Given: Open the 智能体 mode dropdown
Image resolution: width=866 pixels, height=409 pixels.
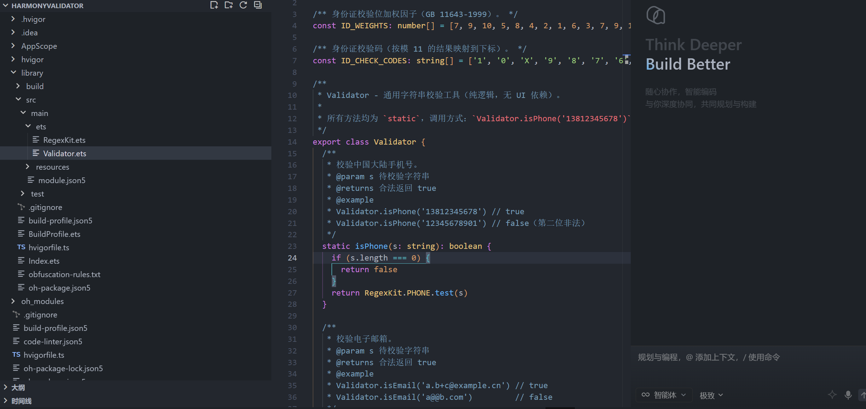Looking at the screenshot, I should click(x=663, y=395).
